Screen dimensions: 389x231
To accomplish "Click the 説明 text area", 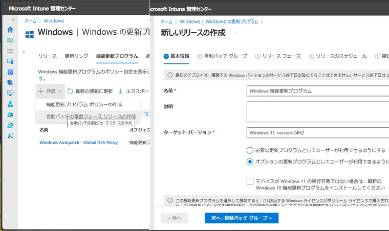I will [318, 111].
